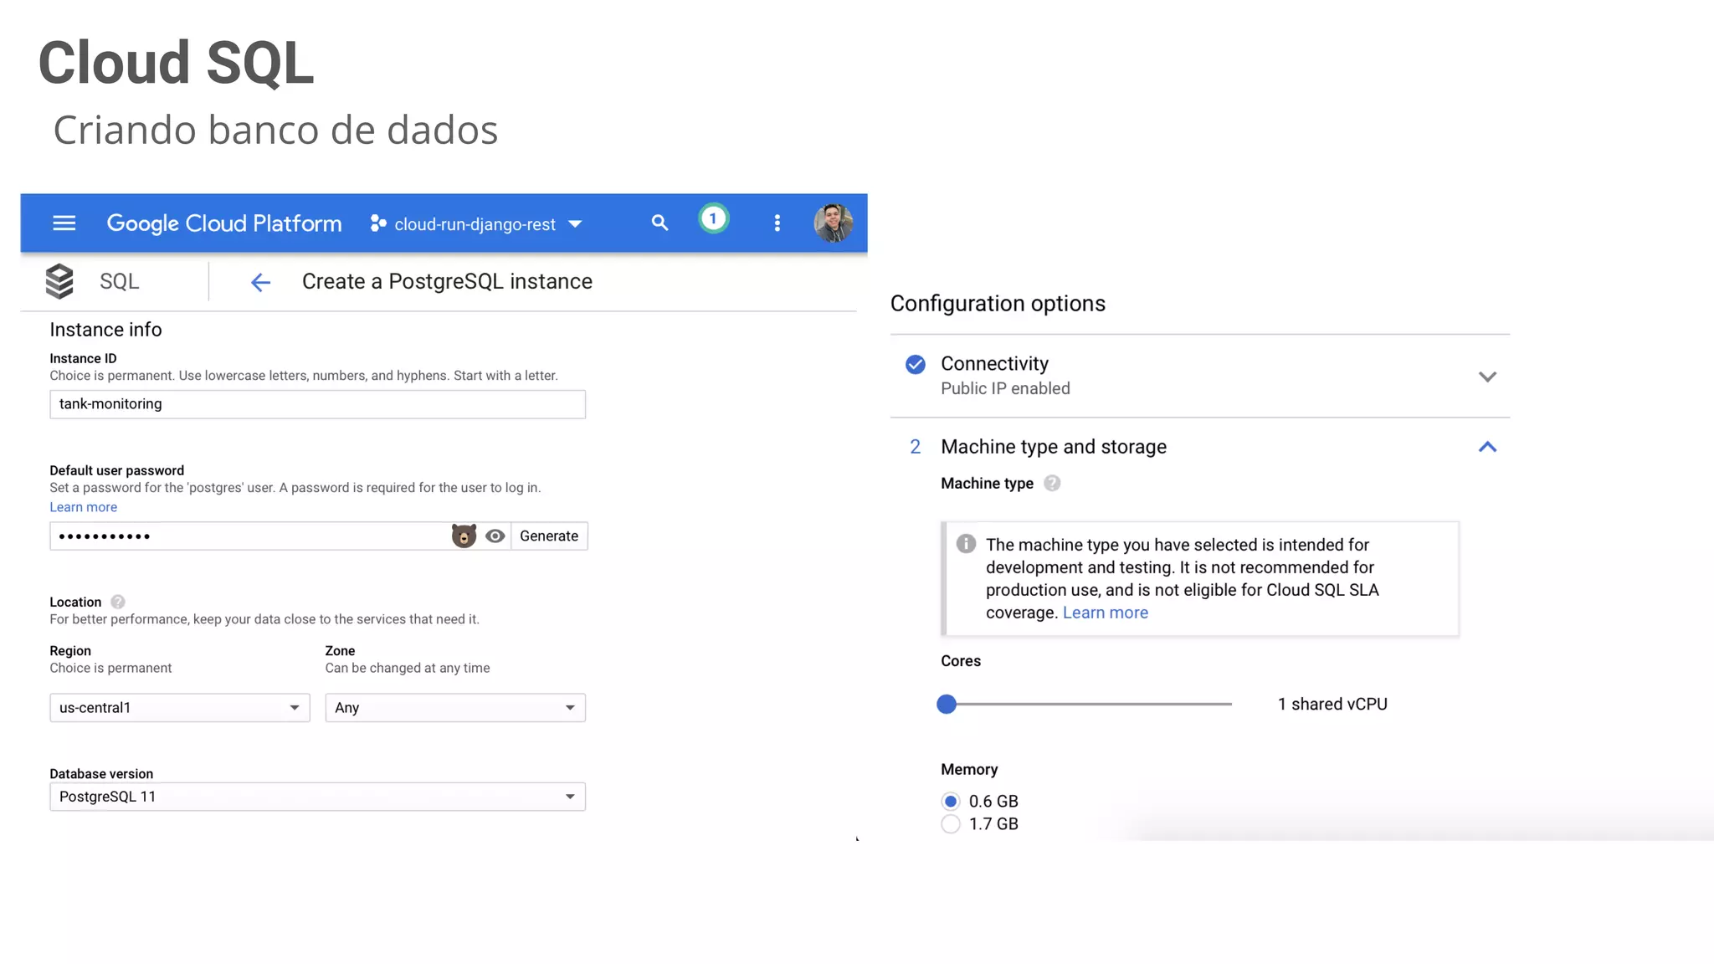The height and width of the screenshot is (964, 1714).
Task: Click the Cores slider handle
Action: [x=947, y=704]
